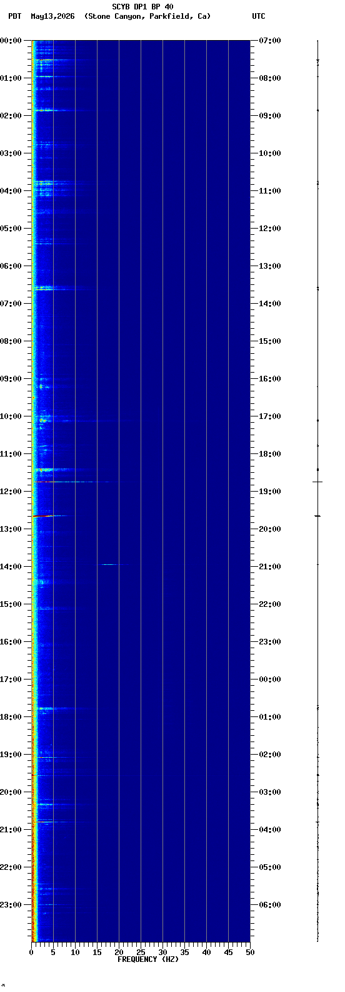345x992 pixels.
Task: Click the UTC time label '11:00'
Action: click(270, 191)
